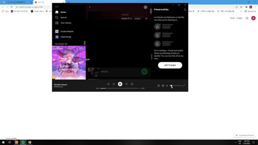Switch to the first Chrome tab
The height and width of the screenshot is (145, 258).
pyautogui.click(x=16, y=2)
